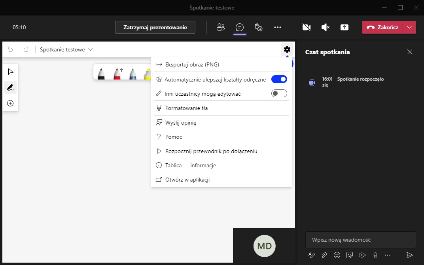424x265 pixels.
Task: Attach a file to the chat message
Action: point(324,255)
